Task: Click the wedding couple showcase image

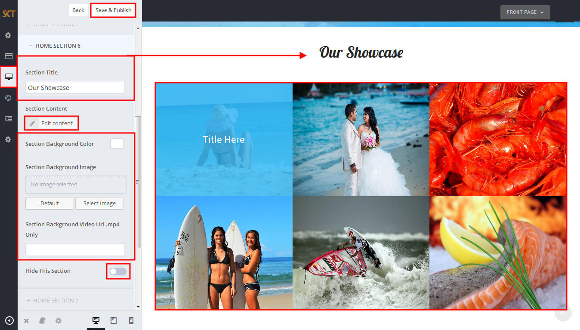Action: pyautogui.click(x=361, y=139)
